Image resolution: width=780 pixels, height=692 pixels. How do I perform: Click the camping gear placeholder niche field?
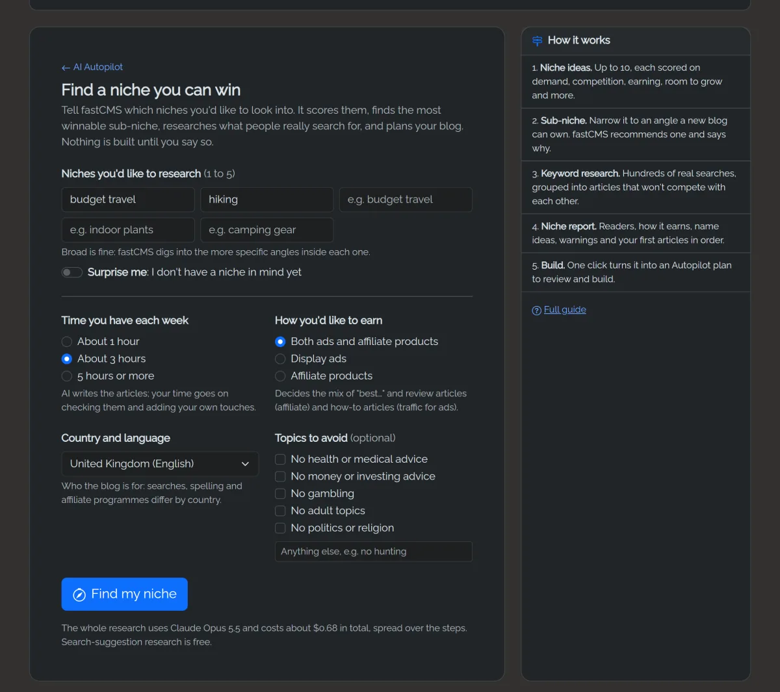pyautogui.click(x=266, y=230)
